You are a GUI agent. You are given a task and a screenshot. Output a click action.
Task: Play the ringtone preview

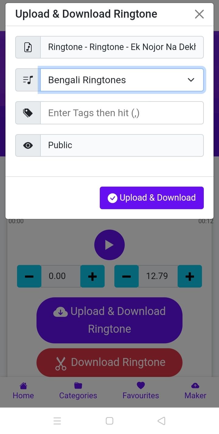point(109,245)
